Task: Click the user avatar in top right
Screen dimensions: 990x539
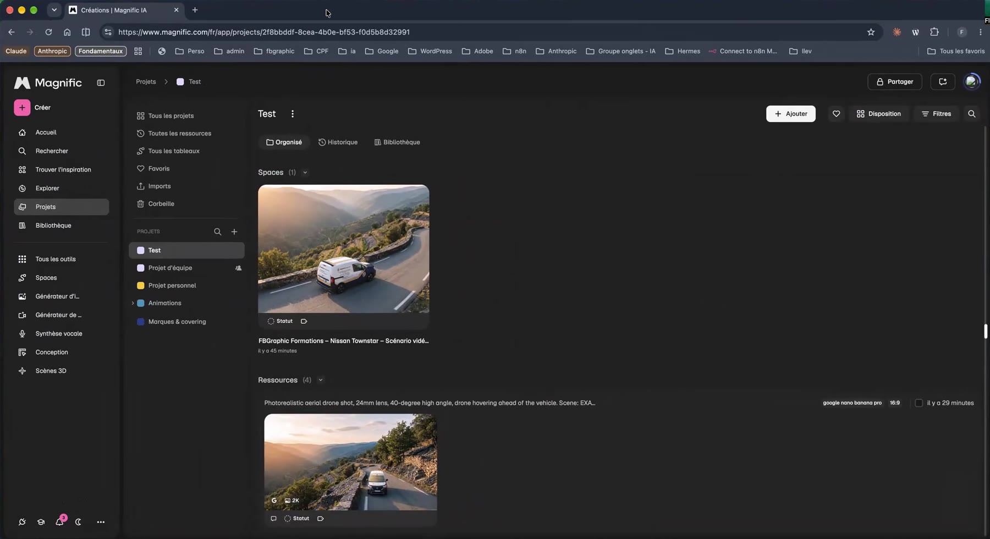Action: [x=972, y=81]
